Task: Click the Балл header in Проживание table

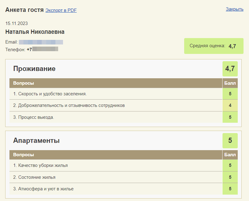Action: point(230,83)
